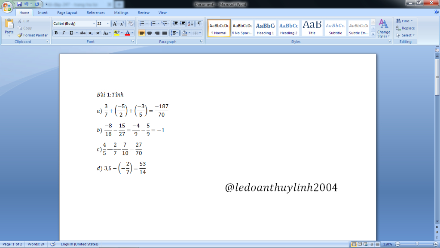Viewport: 440px width, 248px height.
Task: Open Word Help
Action: click(x=436, y=12)
